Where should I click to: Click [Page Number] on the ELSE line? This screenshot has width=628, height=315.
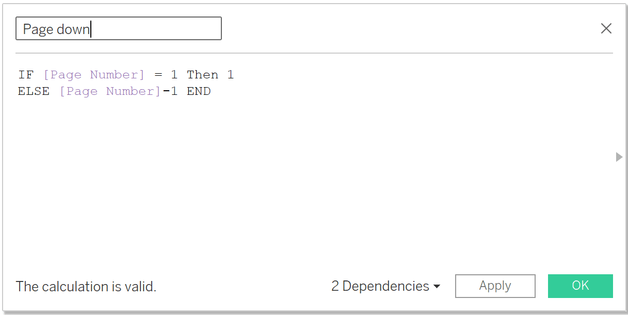(x=110, y=91)
